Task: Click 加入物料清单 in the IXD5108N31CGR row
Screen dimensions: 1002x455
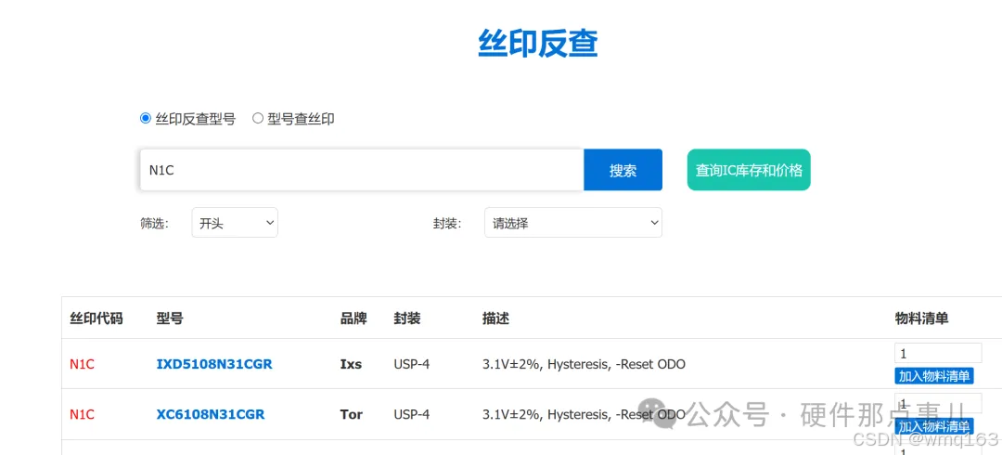Action: click(934, 376)
